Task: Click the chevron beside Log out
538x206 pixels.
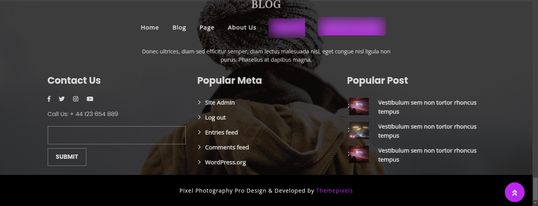Action: click(199, 117)
